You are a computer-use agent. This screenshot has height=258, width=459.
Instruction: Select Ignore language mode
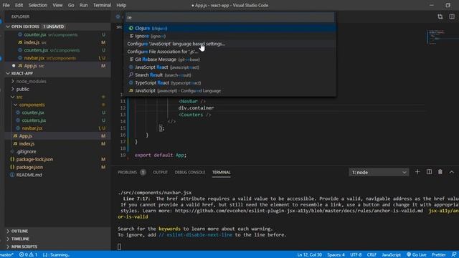[x=229, y=36]
